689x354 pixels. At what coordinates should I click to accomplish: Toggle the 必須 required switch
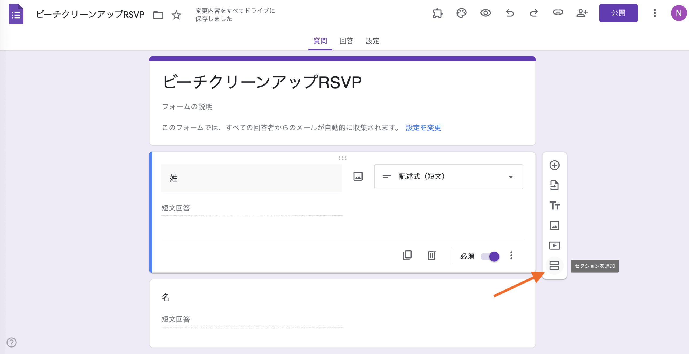click(490, 256)
